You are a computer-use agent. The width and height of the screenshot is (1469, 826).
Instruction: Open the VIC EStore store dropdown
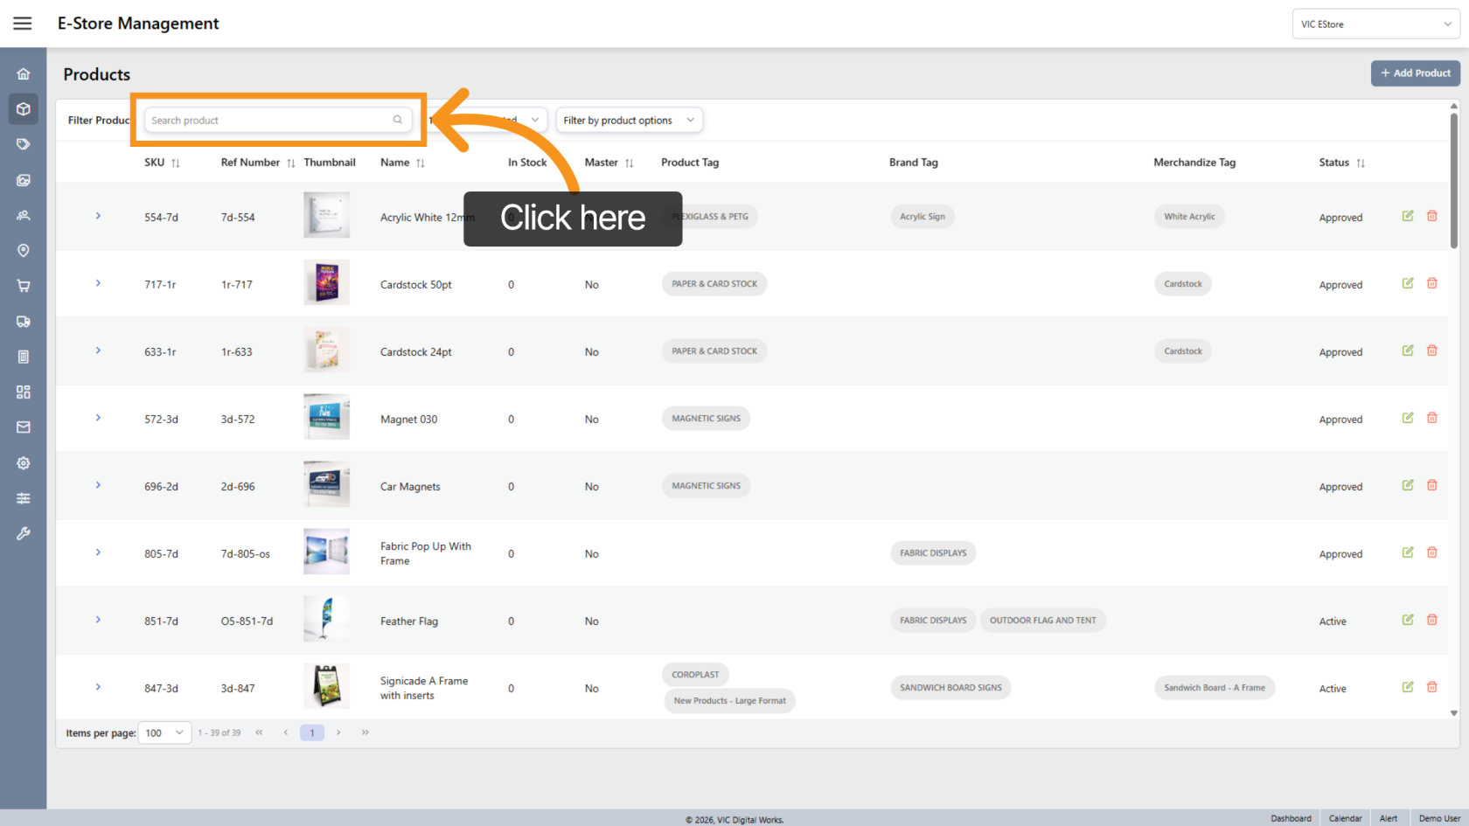coord(1375,24)
